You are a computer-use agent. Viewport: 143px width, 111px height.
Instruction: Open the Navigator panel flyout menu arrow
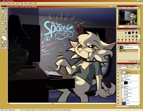[x=139, y=8]
